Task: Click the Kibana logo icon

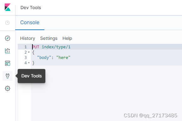Action: point(8,7)
